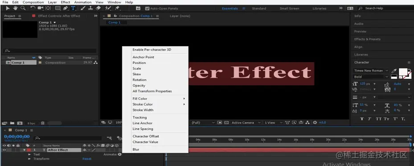Click the reset exposure icon in viewer
The height and width of the screenshot is (166, 414).
315,123
